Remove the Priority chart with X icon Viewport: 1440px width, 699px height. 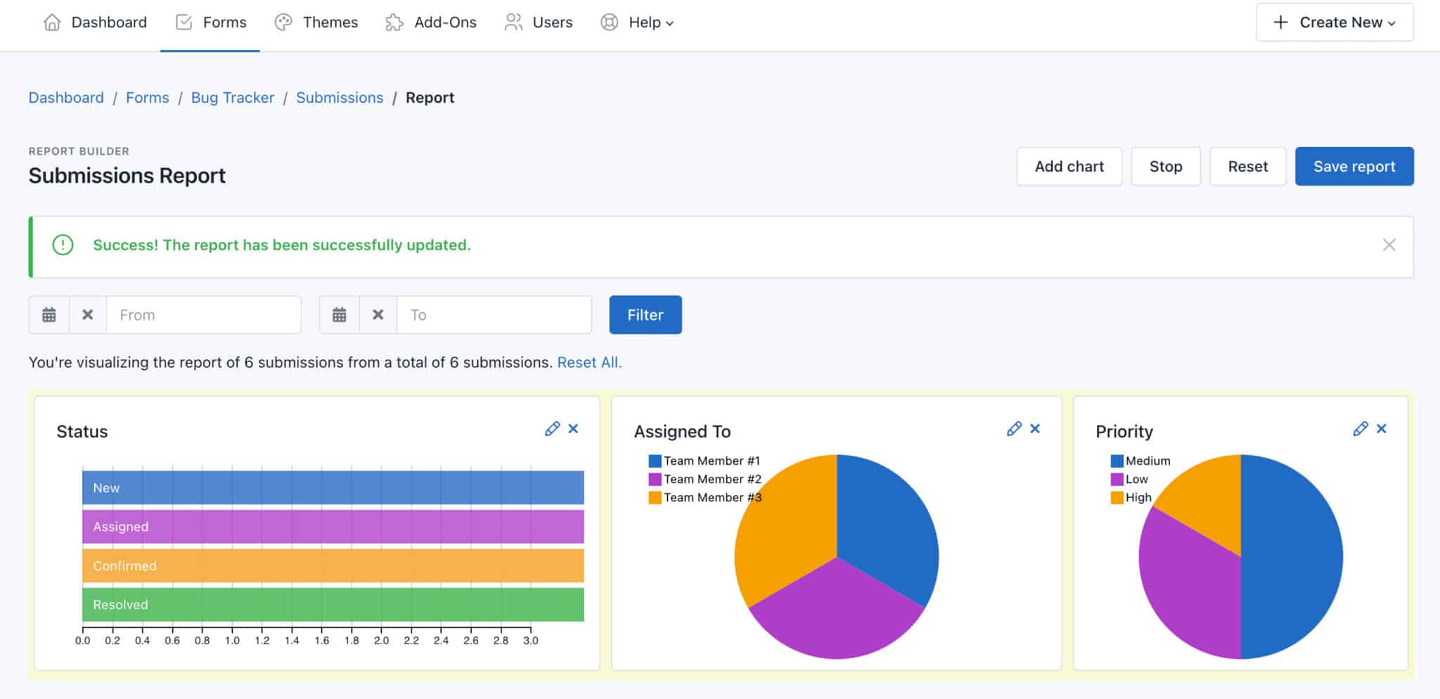pos(1382,429)
